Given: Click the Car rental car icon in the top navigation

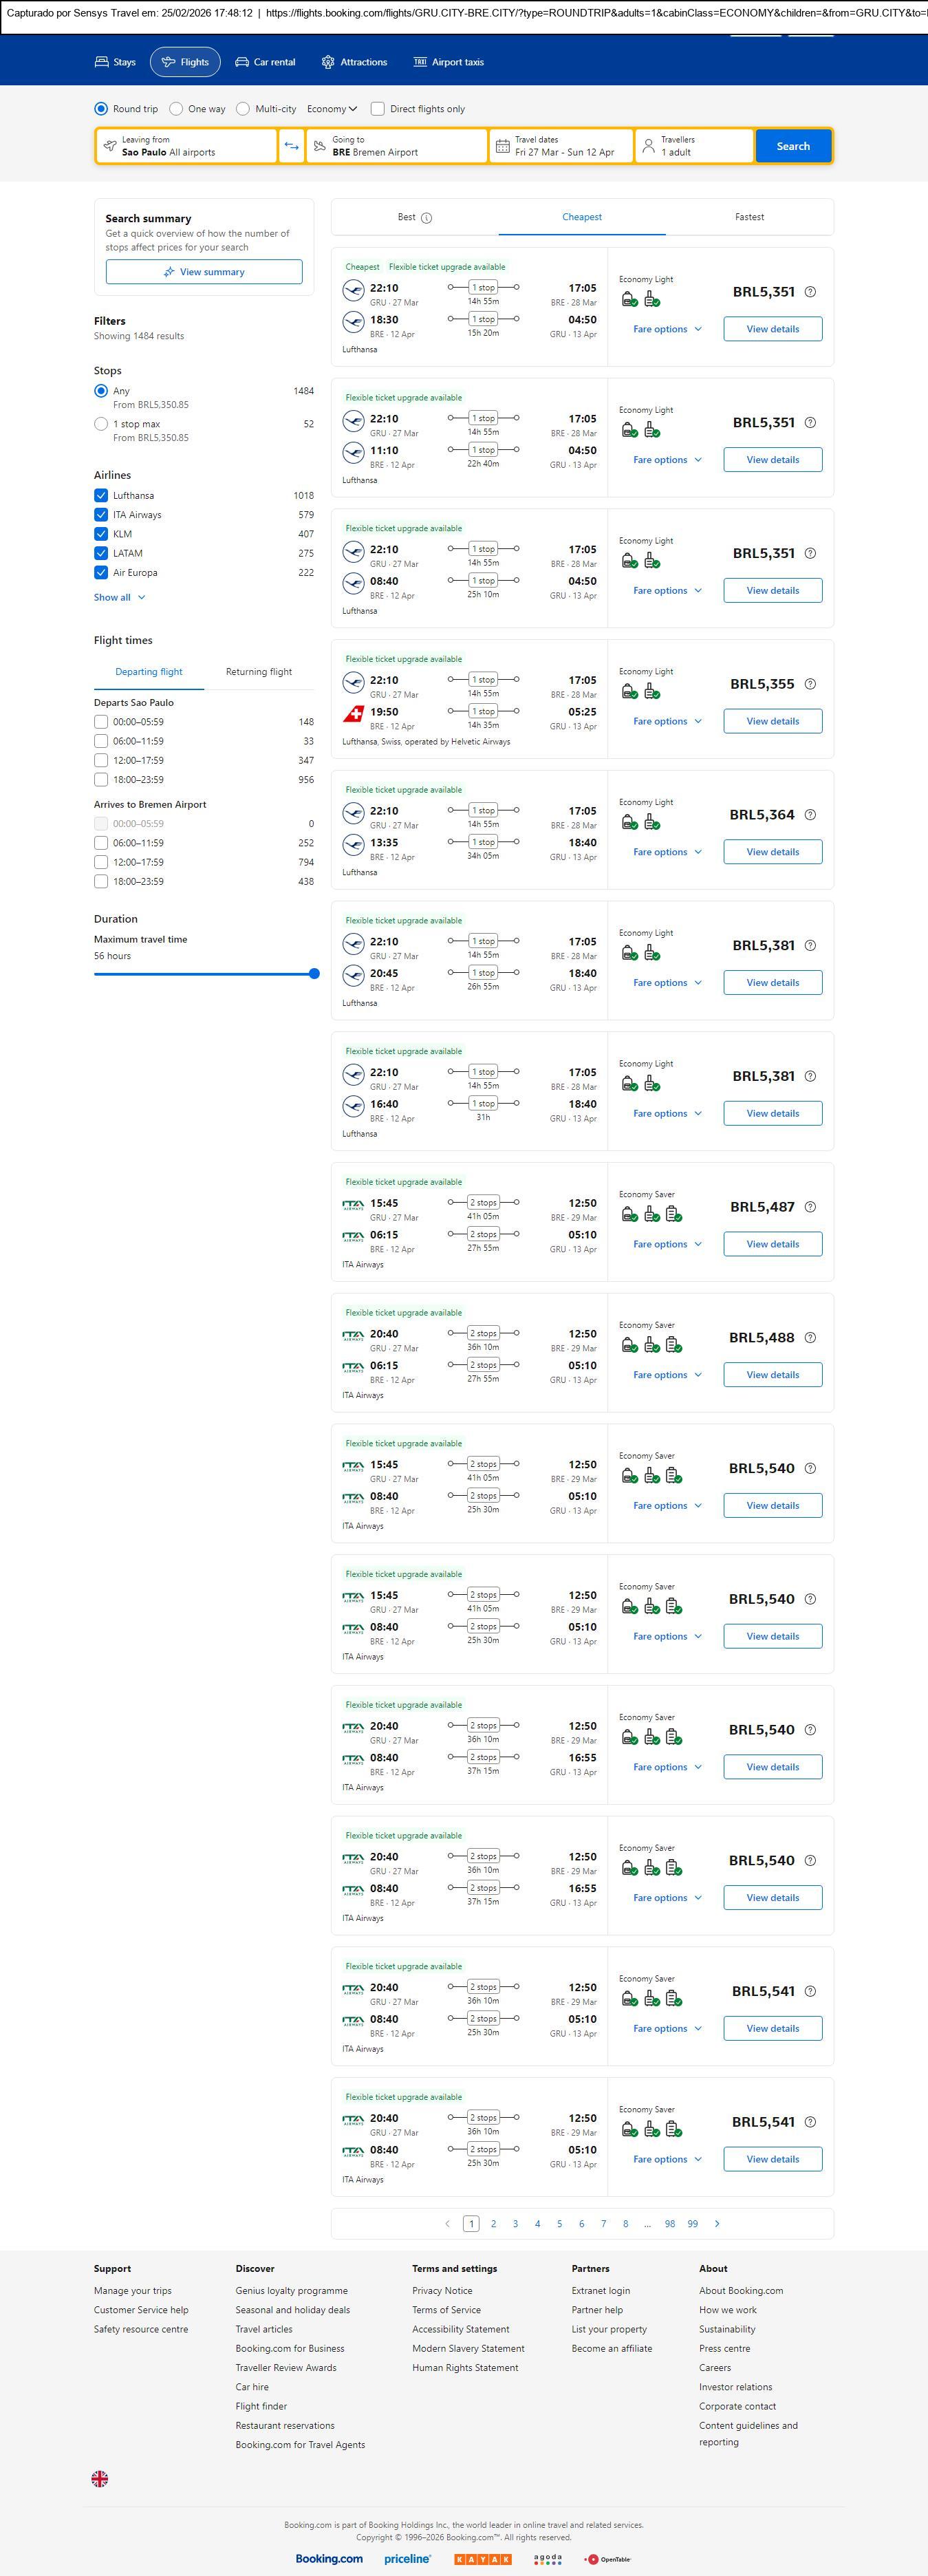Looking at the screenshot, I should 242,62.
